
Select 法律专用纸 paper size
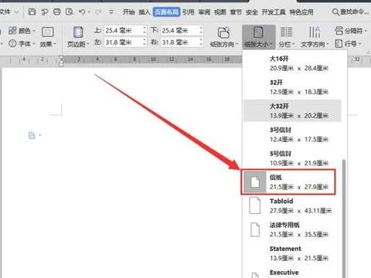[292, 229]
